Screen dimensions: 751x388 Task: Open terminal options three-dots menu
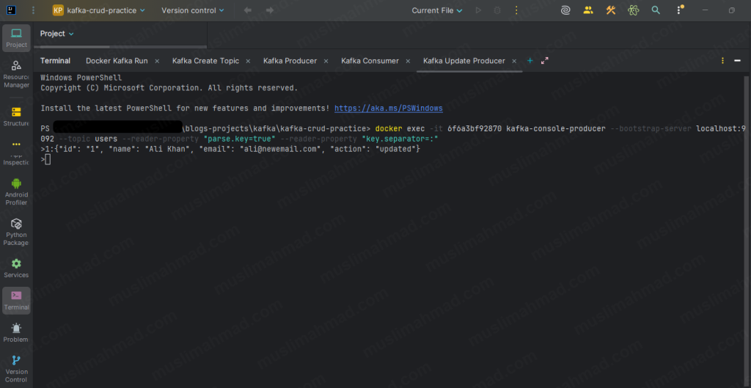722,61
